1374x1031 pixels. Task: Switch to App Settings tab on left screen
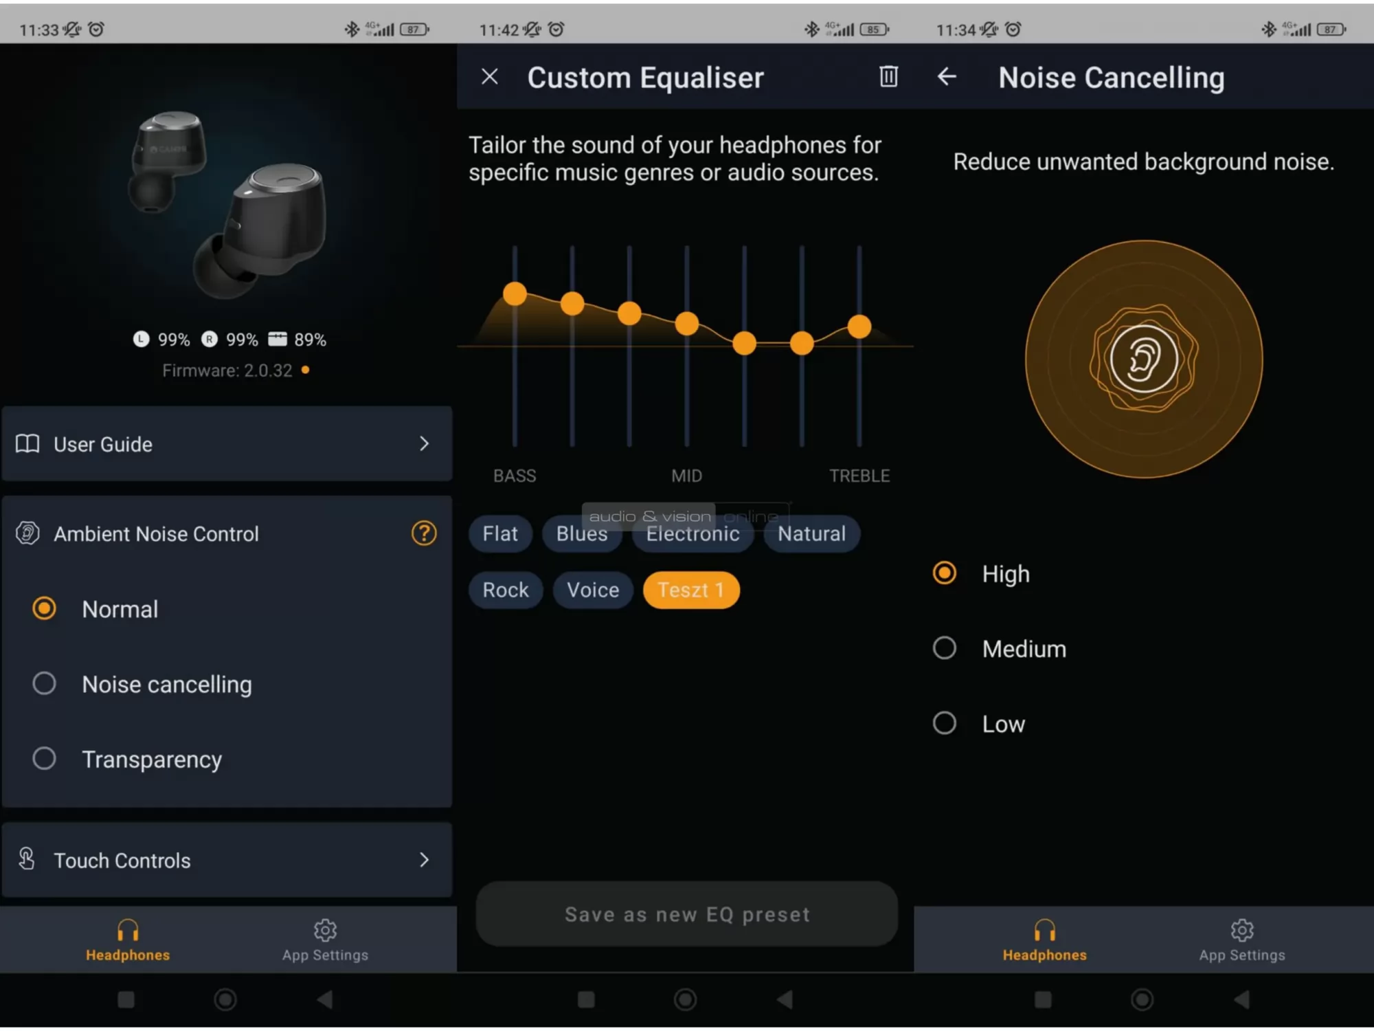(325, 940)
